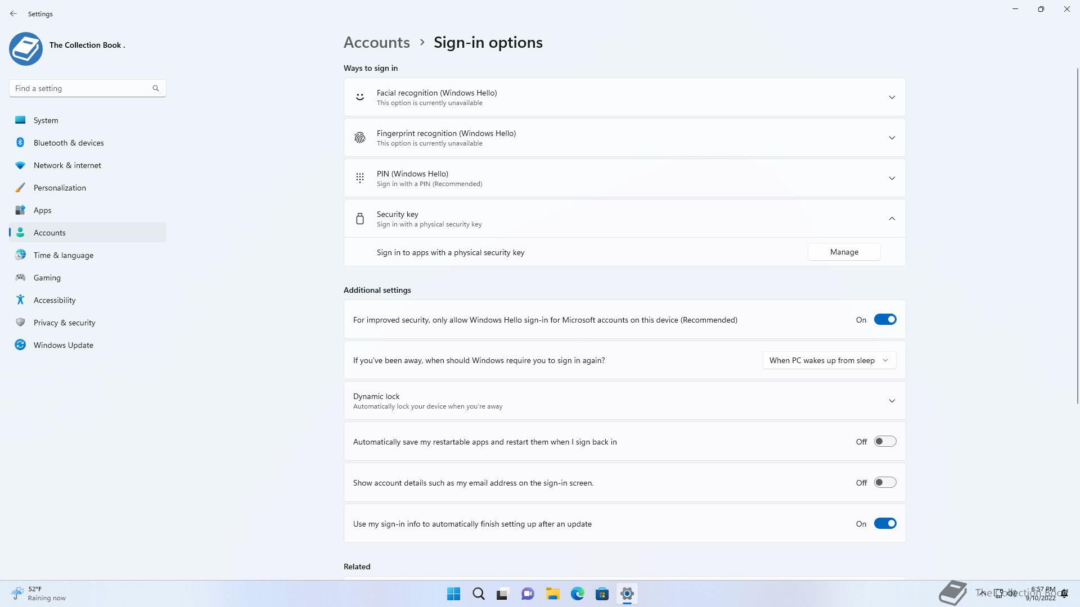The width and height of the screenshot is (1080, 607).
Task: Open File Explorer from the taskbar
Action: (552, 594)
